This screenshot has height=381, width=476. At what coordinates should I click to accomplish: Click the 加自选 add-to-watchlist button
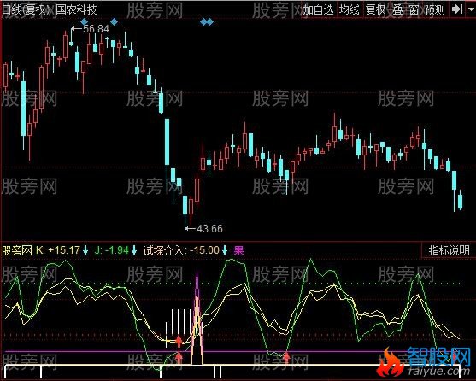[x=318, y=10]
